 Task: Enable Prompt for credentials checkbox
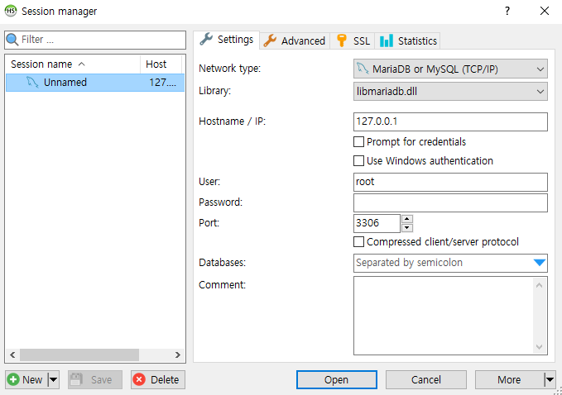pyautogui.click(x=358, y=141)
